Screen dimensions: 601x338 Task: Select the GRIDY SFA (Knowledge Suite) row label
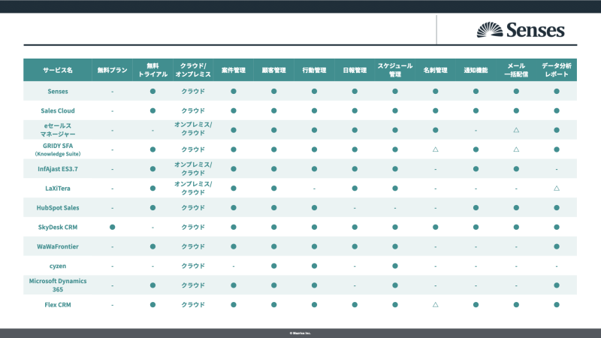[58, 149]
